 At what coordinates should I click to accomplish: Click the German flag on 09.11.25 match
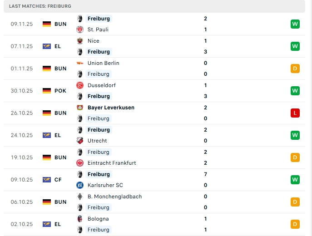47,24
